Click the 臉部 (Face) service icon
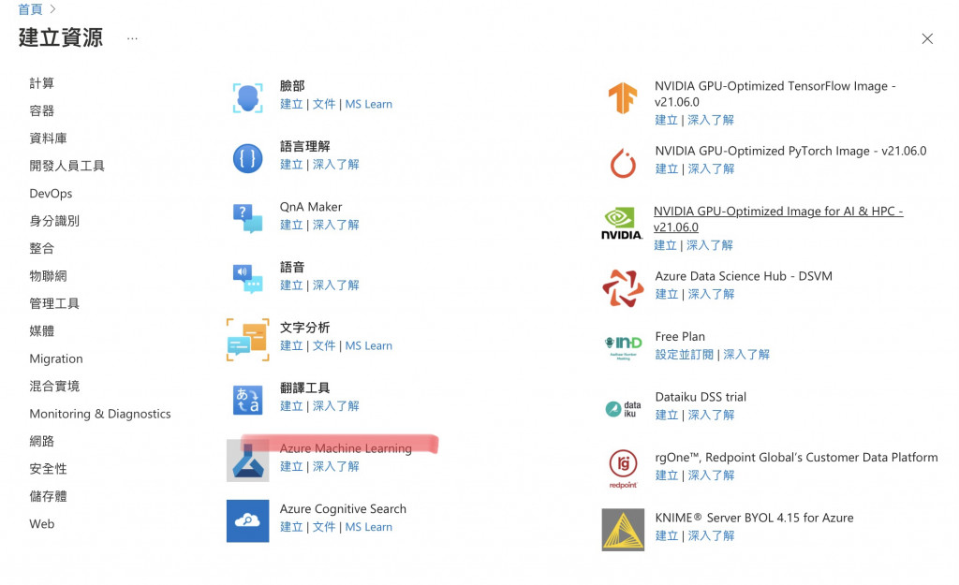This screenshot has width=959, height=585. click(247, 97)
